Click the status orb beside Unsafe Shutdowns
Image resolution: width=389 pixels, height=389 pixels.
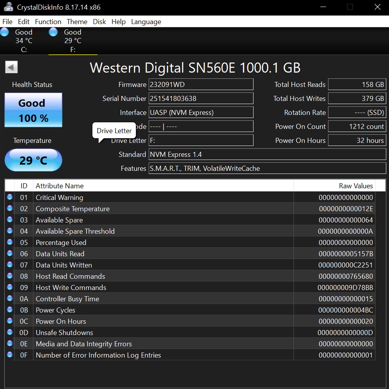point(10,332)
